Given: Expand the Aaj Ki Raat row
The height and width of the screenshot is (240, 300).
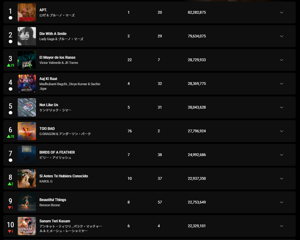Looking at the screenshot, I should click(281, 84).
